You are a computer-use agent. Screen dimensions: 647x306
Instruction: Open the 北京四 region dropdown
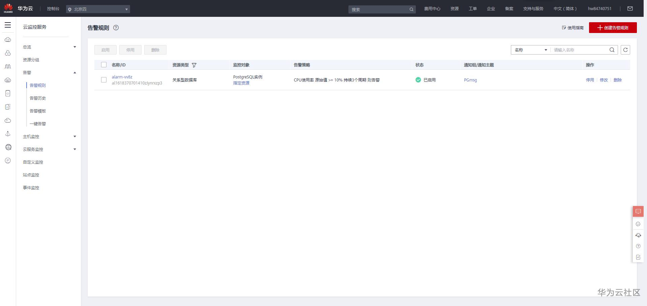(98, 9)
